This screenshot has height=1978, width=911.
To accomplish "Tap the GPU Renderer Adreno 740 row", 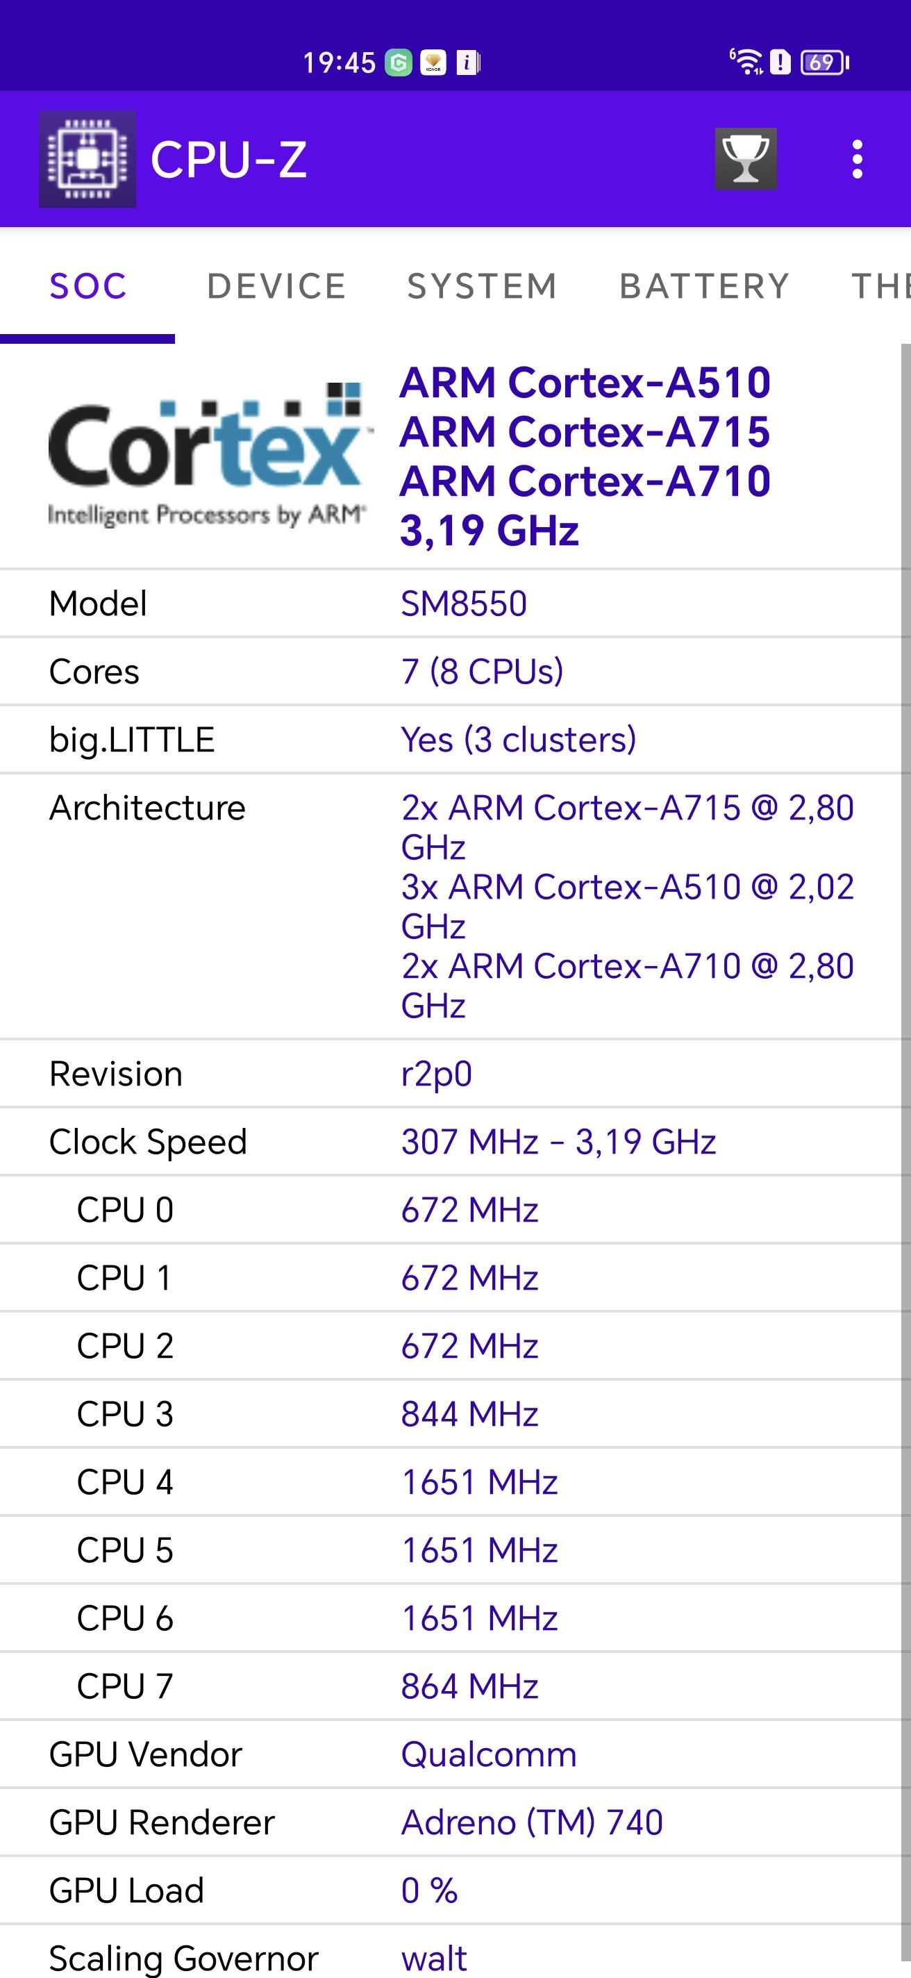I will pyautogui.click(x=450, y=1822).
